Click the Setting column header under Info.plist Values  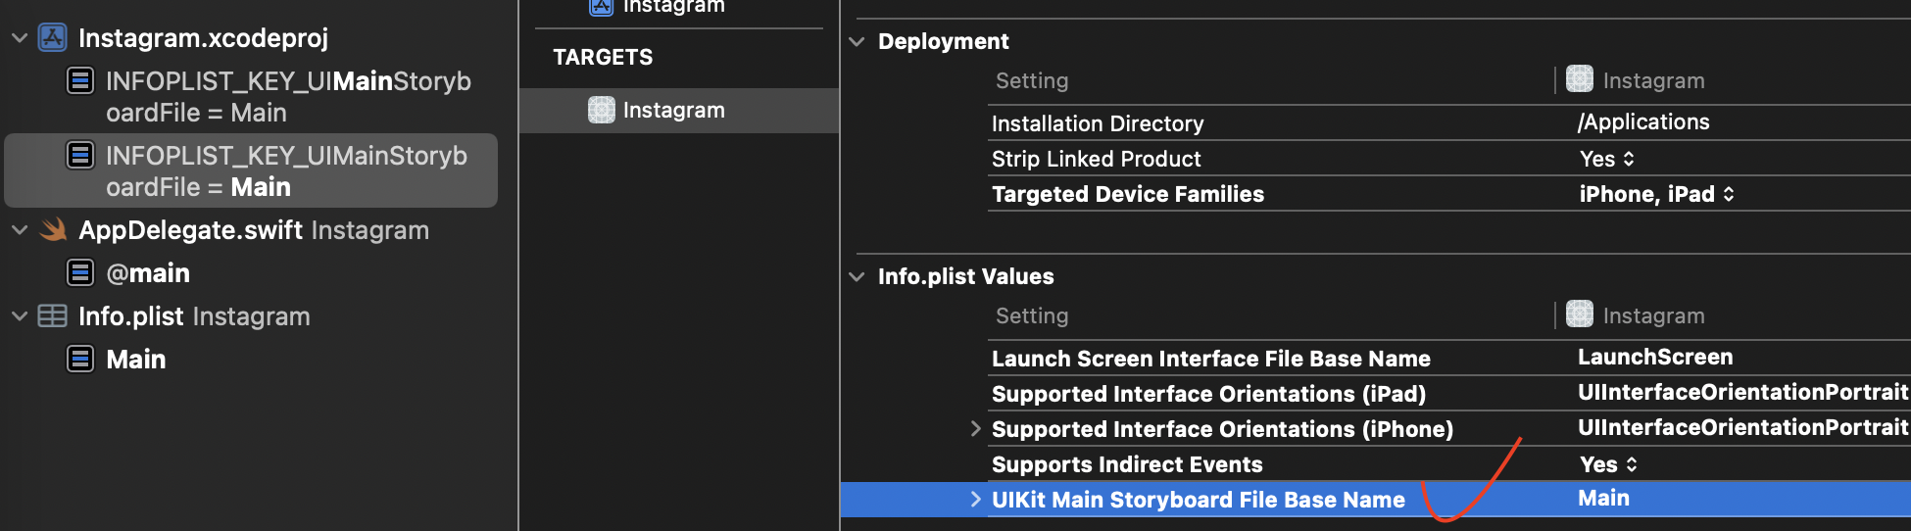point(1032,315)
